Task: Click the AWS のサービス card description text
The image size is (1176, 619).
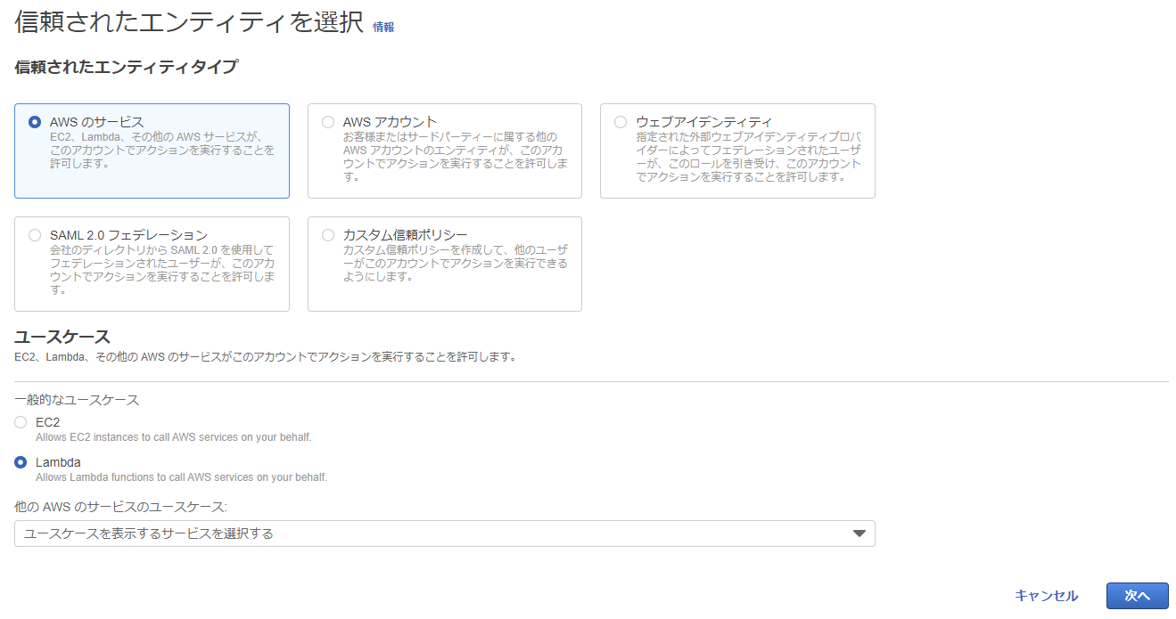Action: click(162, 151)
